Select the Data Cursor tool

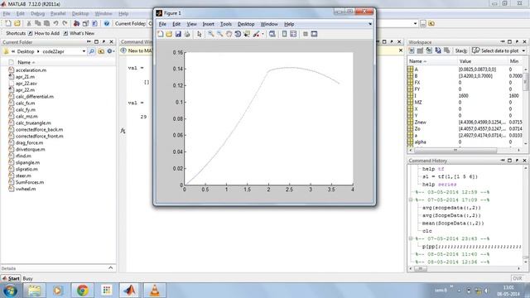[x=247, y=34]
